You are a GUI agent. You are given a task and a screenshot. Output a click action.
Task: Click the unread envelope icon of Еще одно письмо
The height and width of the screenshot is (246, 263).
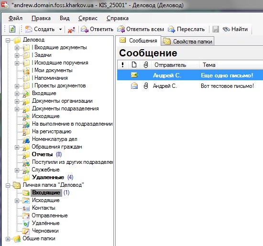click(x=134, y=75)
